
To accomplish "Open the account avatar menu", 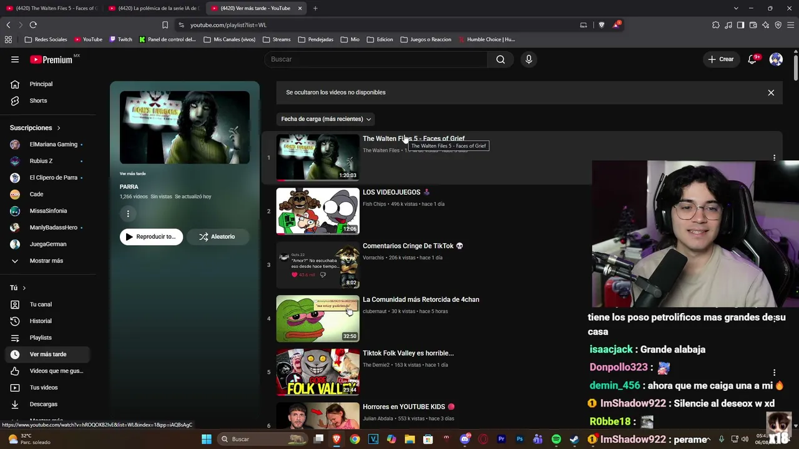I will [776, 59].
